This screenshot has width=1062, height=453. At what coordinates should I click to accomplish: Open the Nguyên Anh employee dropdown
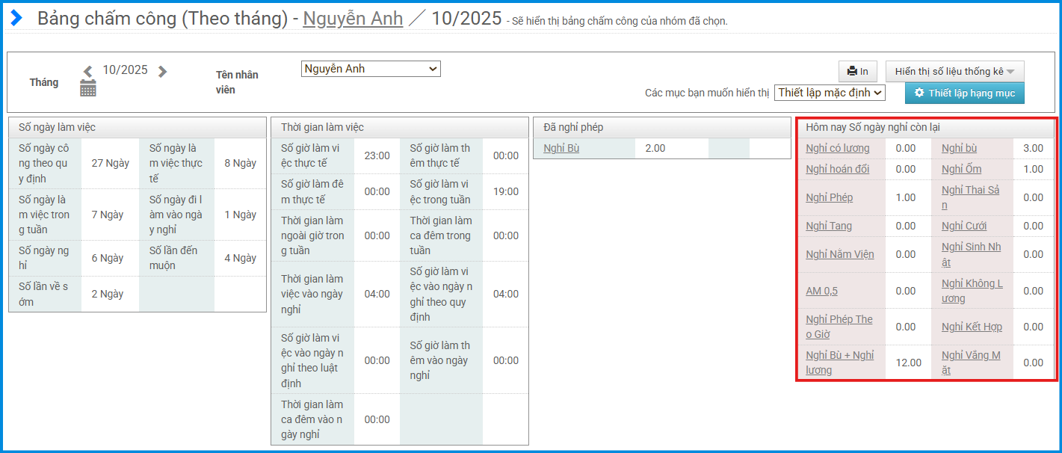[371, 69]
